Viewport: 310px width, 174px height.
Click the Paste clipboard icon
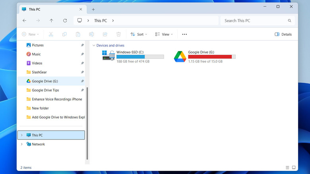[x=78, y=34]
